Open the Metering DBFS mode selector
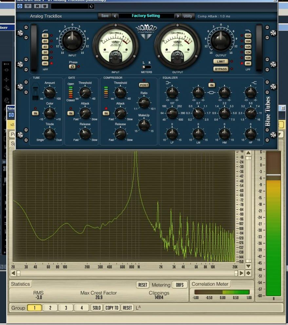This screenshot has width=288, height=325. pyautogui.click(x=180, y=285)
